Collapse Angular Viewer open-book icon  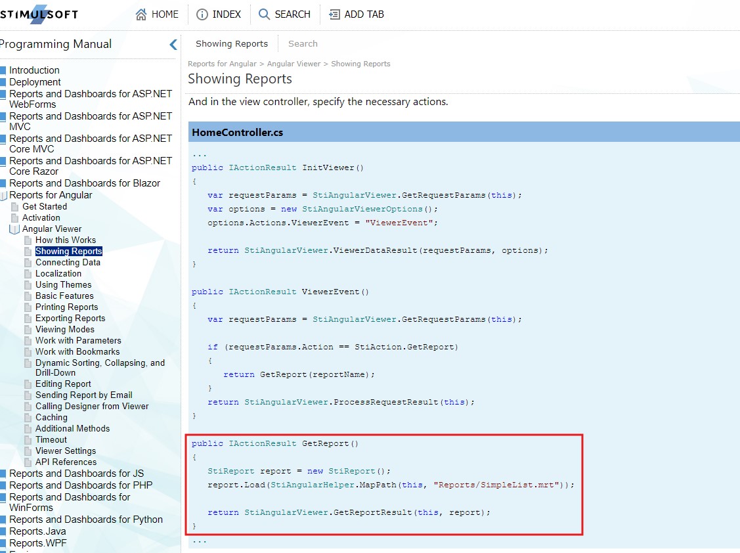(14, 229)
